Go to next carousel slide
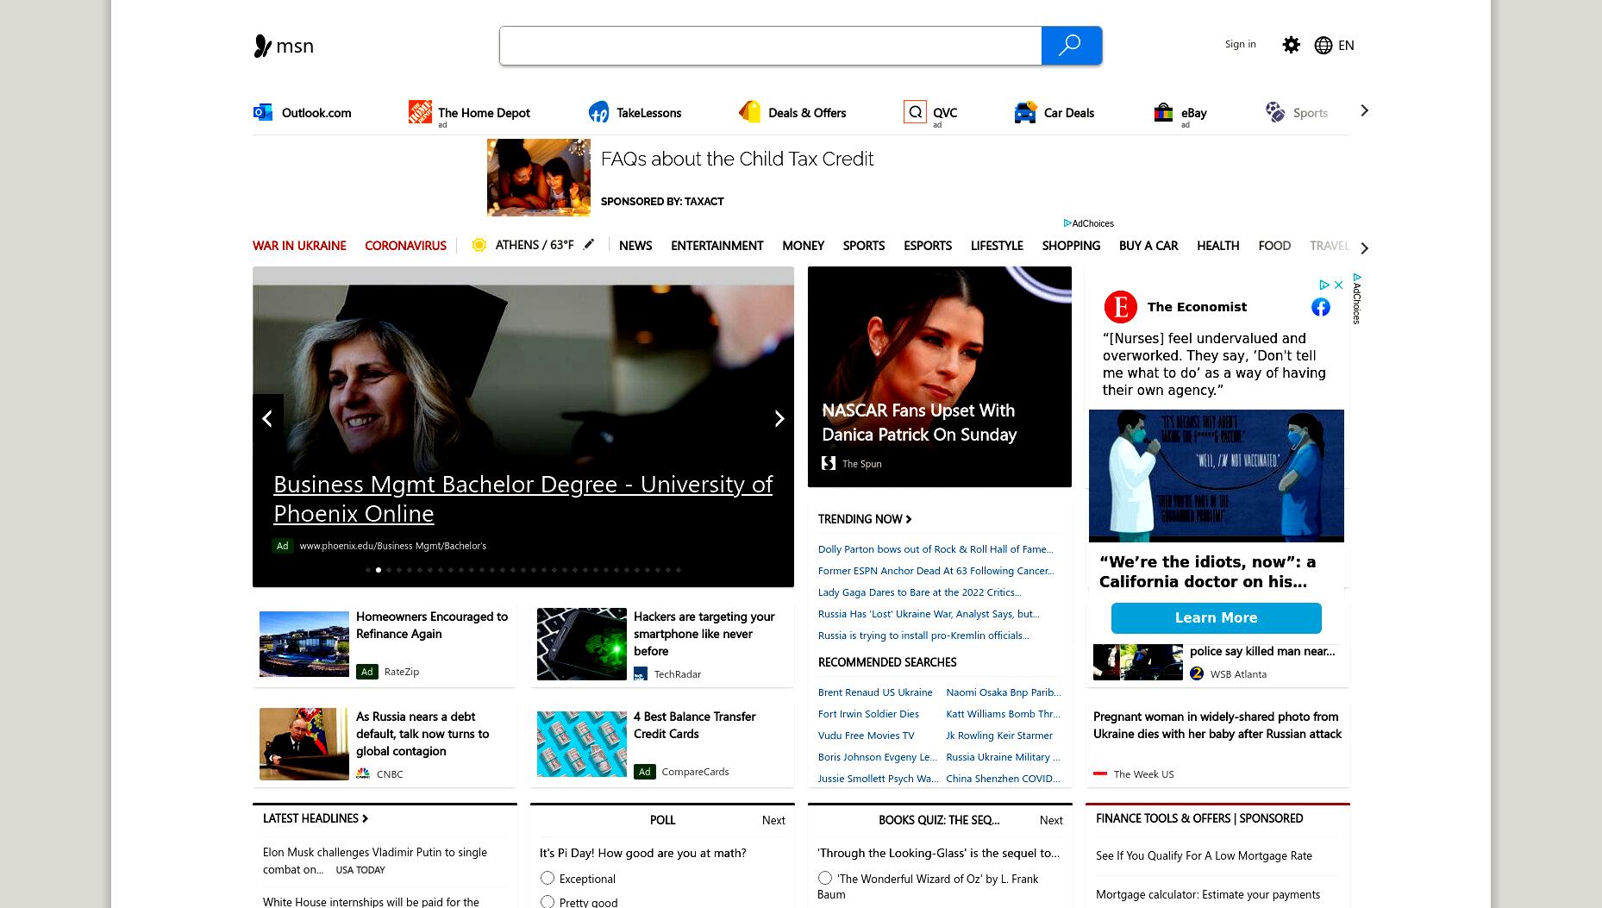Viewport: 1602px width, 908px height. pyautogui.click(x=779, y=418)
